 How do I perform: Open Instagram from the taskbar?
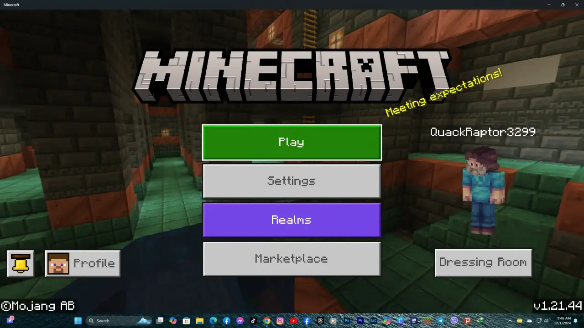280,321
